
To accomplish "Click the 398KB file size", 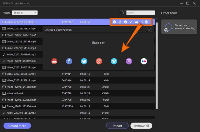I will (x=105, y=87).
